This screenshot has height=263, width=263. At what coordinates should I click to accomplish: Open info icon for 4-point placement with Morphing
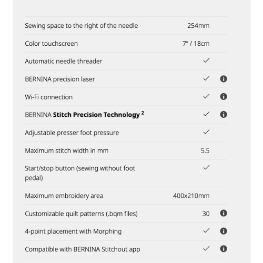pos(224,231)
